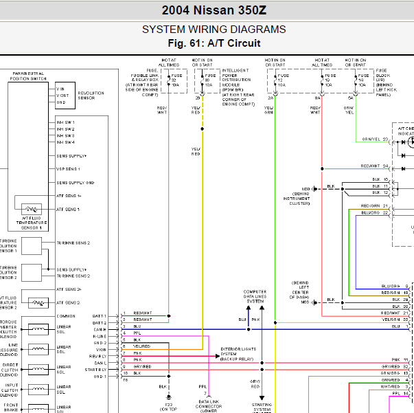414x413 pixels.
Task: Click the torque converter clutch solenoid coil symbol
Action: (38, 329)
